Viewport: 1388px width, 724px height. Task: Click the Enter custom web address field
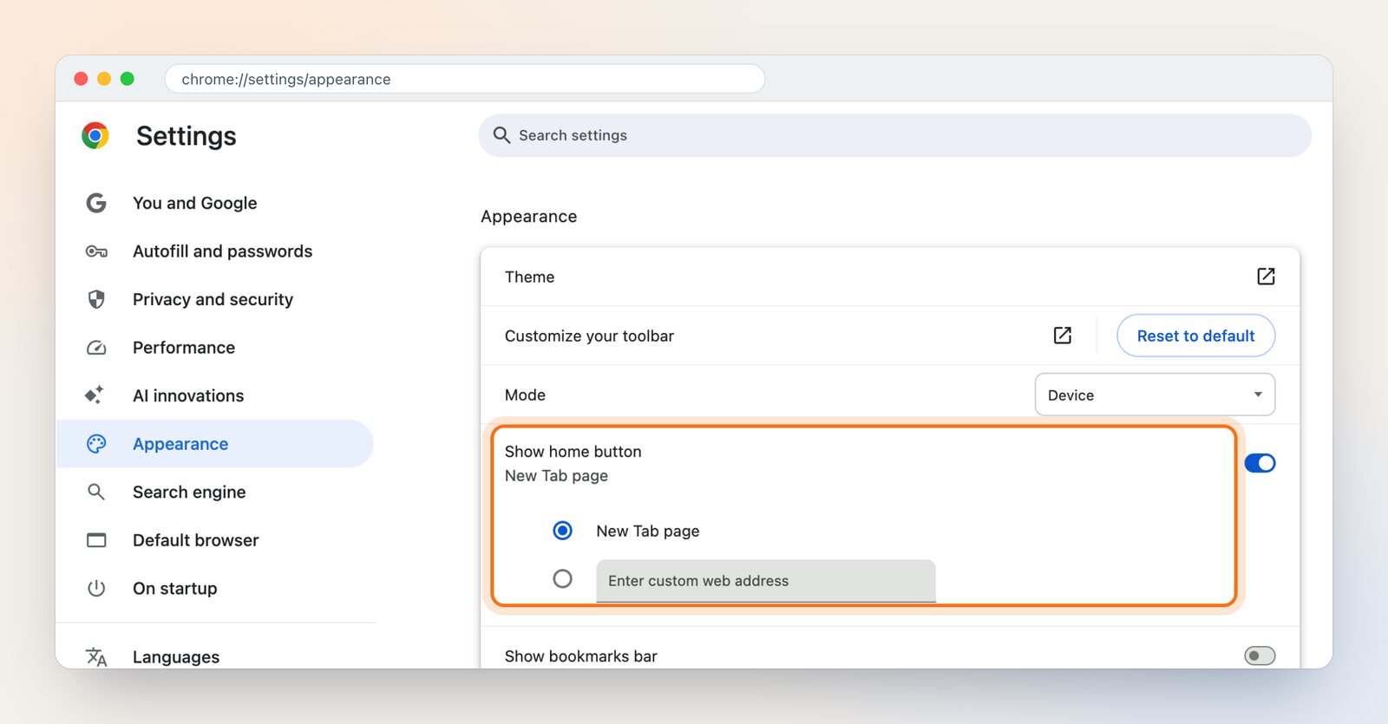click(x=766, y=581)
